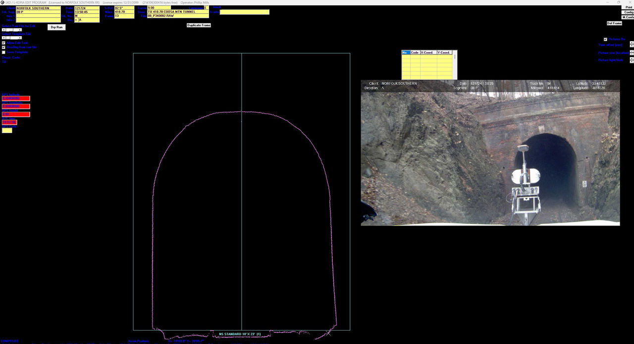Increase the picture time offset
The image size is (634, 344).
pos(632,43)
